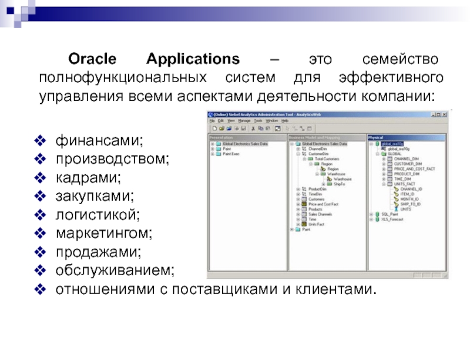Screen dimensions: 470x352
Task: Click the Save floppy disk toolbar icon
Action: pyautogui.click(x=243, y=128)
